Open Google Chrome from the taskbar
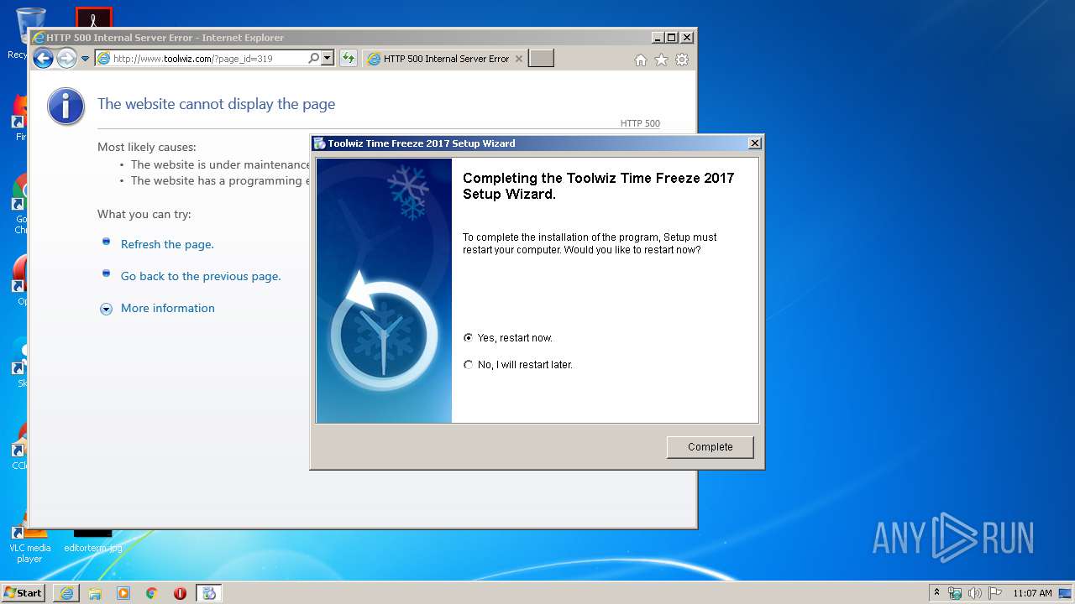The height and width of the screenshot is (604, 1075). tap(152, 593)
